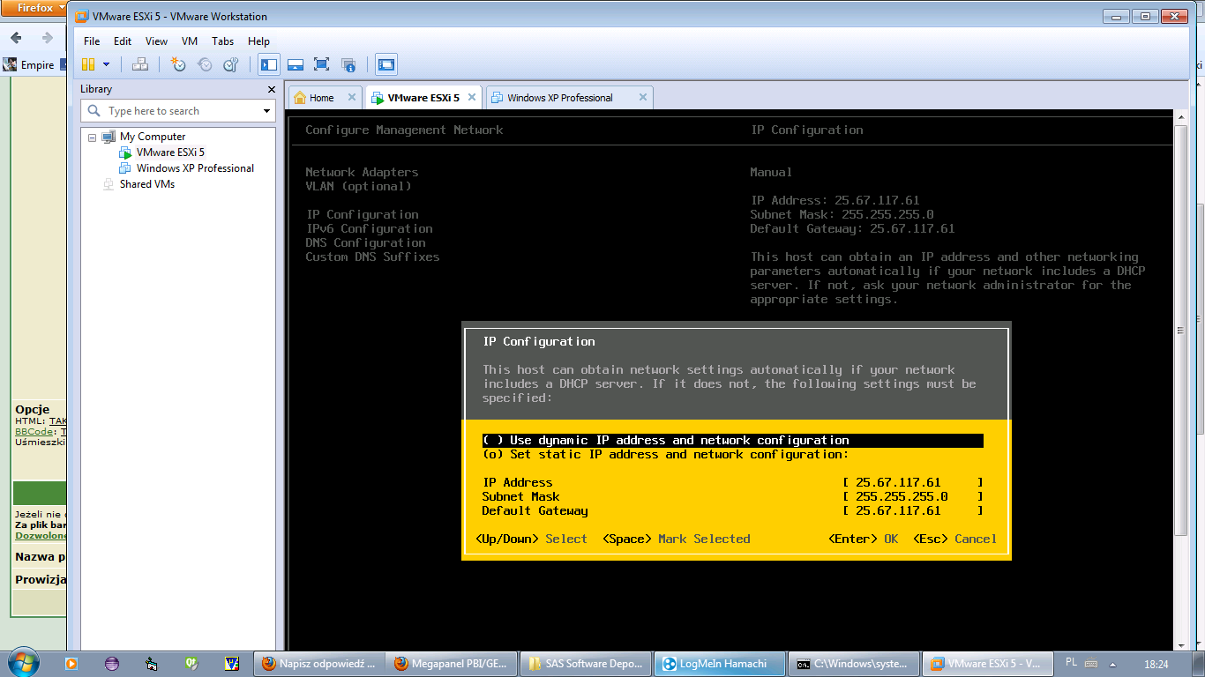Open Megapanel PBI/GE Firefox taskbar button
Image resolution: width=1205 pixels, height=677 pixels.
pos(453,664)
